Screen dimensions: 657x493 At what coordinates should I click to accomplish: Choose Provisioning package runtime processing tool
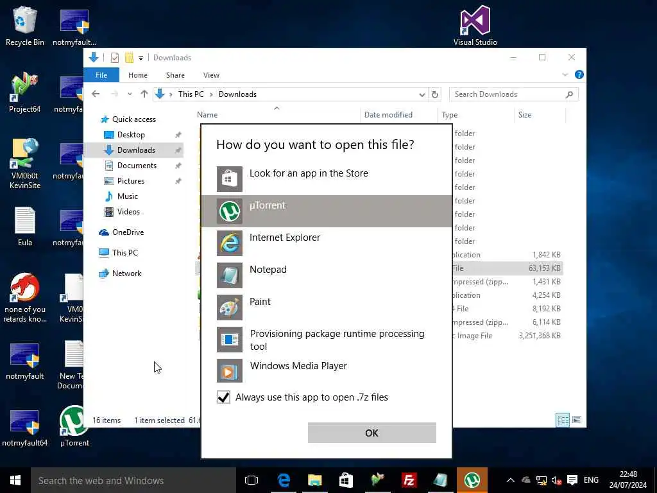[x=327, y=340]
